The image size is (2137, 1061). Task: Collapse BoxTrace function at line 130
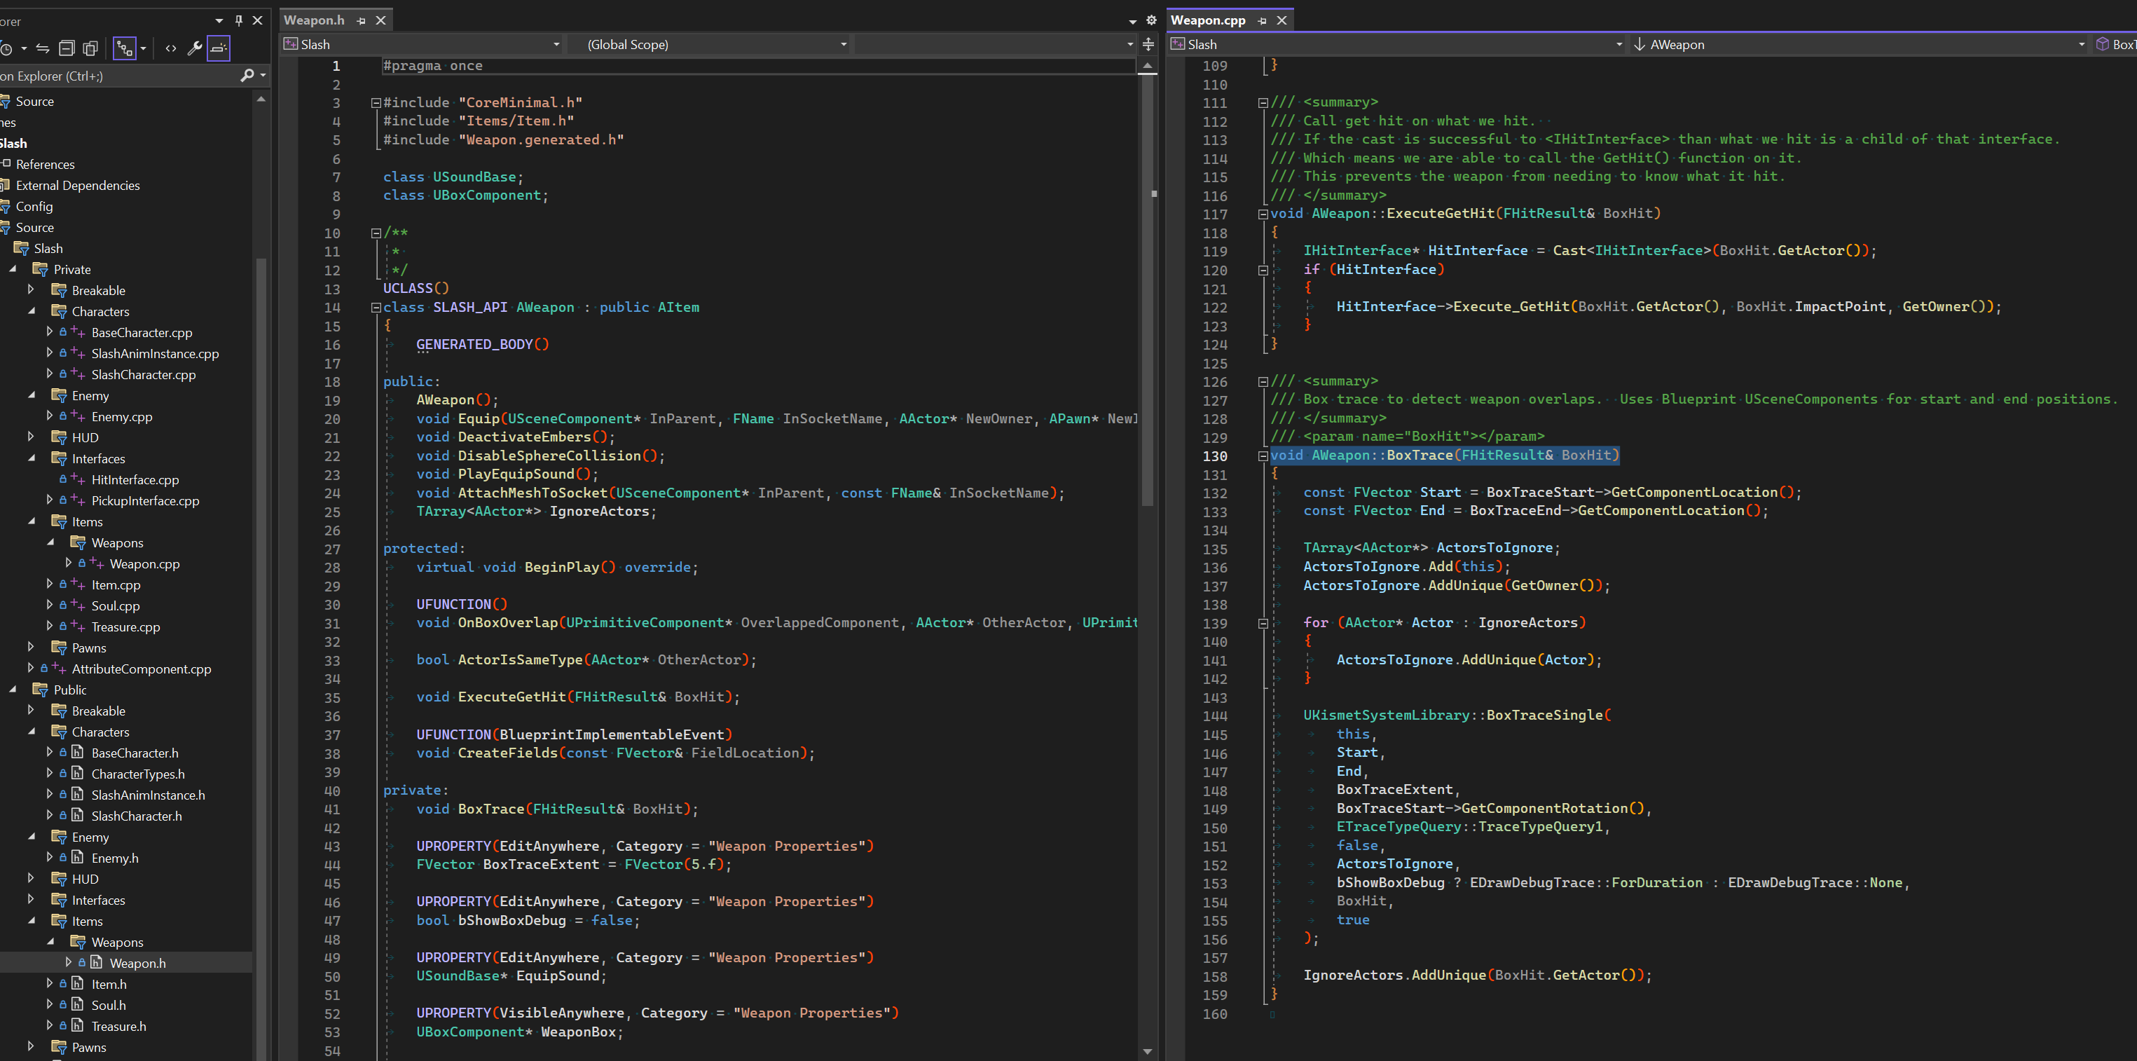(x=1263, y=456)
